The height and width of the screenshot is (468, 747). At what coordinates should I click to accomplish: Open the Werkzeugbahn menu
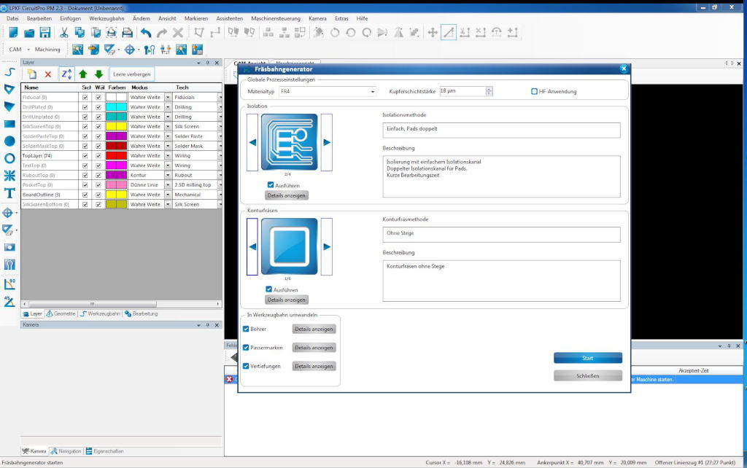tap(107, 17)
